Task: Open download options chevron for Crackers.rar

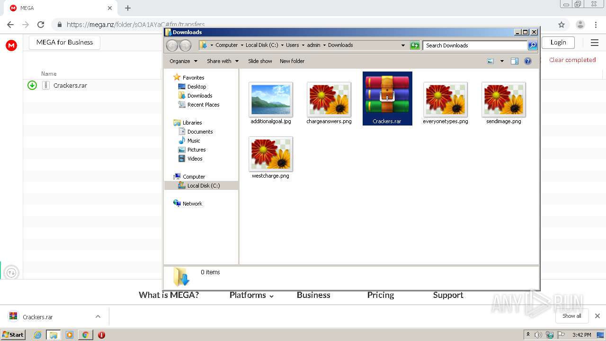Action: [x=98, y=316]
